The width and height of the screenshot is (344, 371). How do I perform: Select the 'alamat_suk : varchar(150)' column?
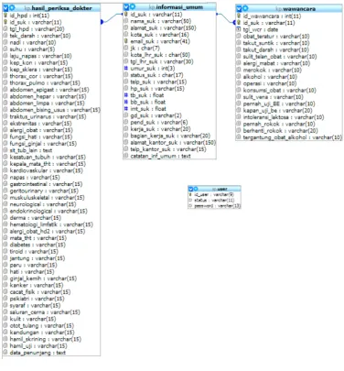point(163,27)
